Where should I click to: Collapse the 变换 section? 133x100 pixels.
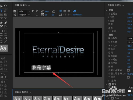[106, 10]
